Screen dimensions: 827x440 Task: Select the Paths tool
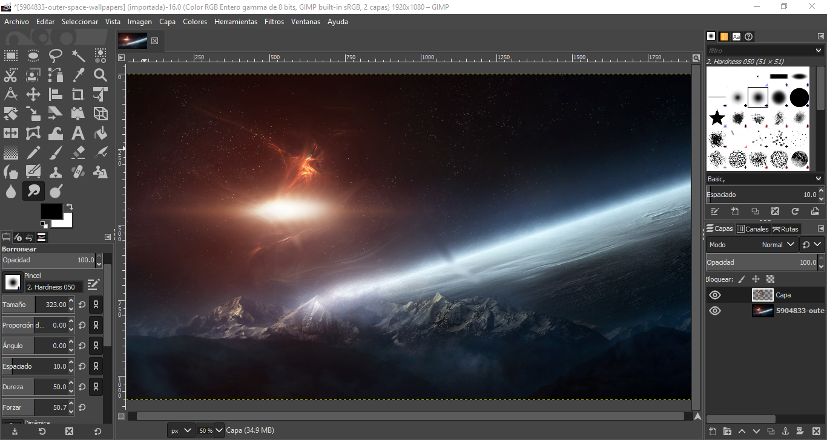(56, 75)
